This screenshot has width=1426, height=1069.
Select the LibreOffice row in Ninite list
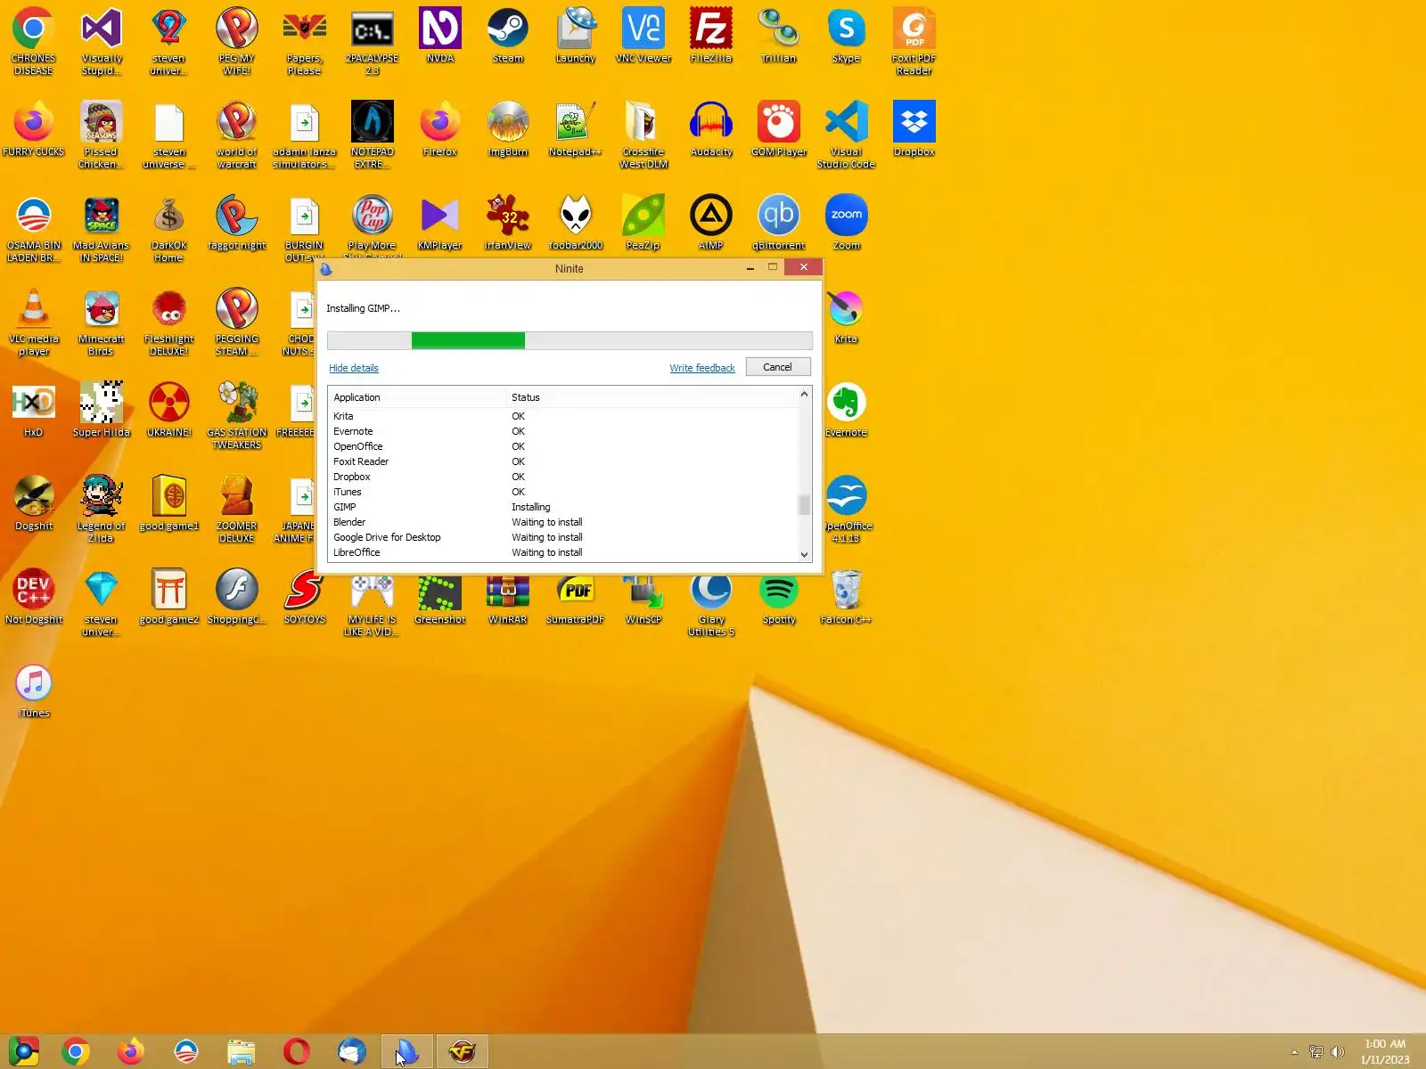click(x=562, y=552)
